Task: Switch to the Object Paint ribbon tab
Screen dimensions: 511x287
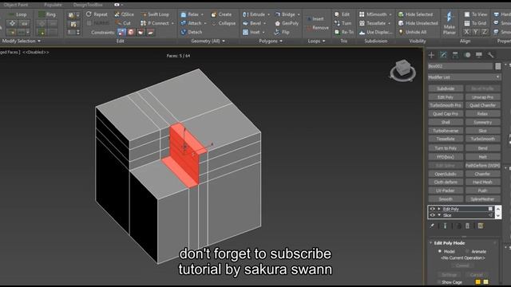Action: (x=16, y=5)
